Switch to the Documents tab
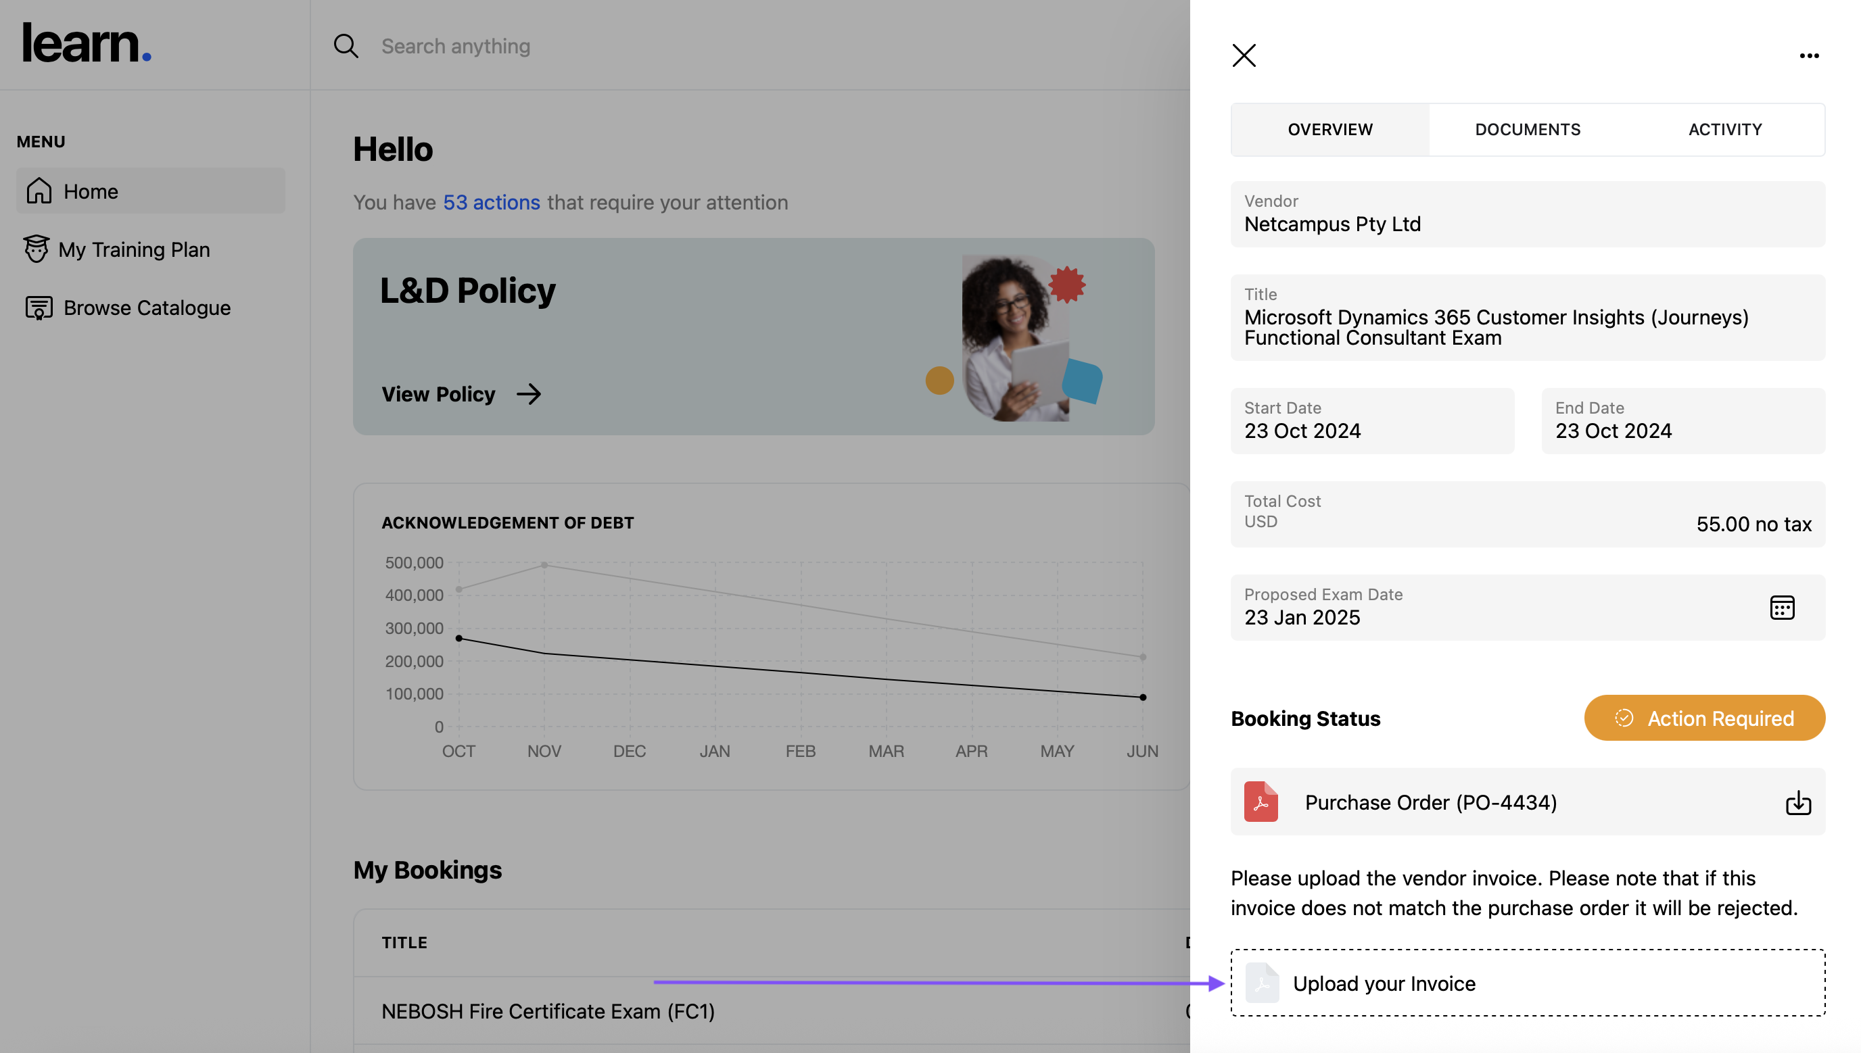 (x=1527, y=130)
